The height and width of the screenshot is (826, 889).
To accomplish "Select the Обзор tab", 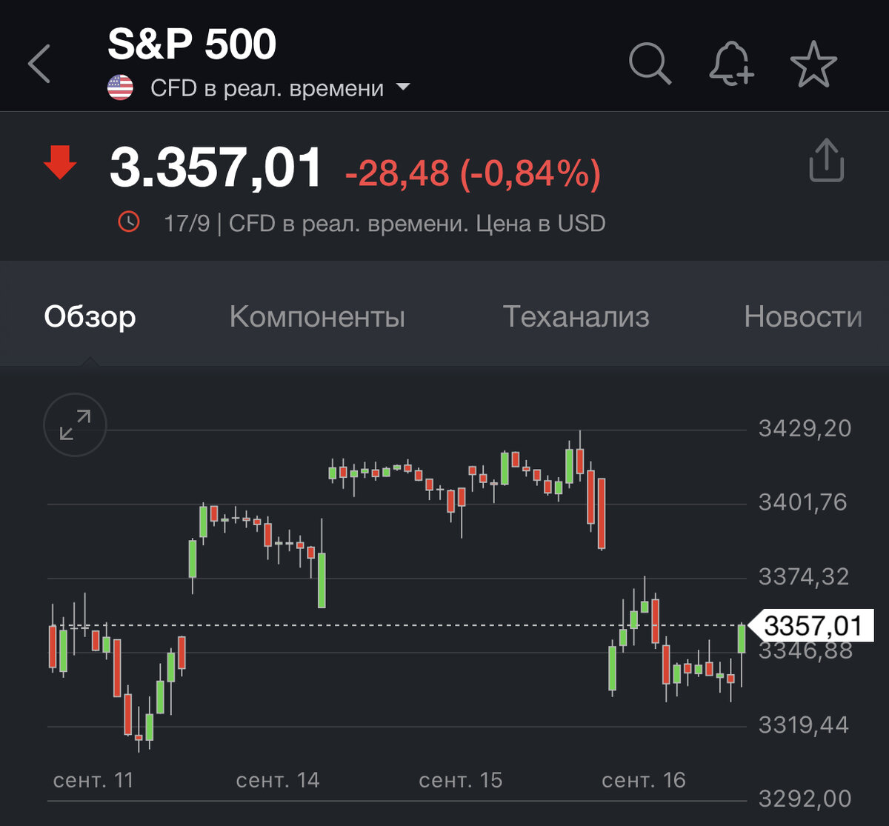I will coord(90,316).
